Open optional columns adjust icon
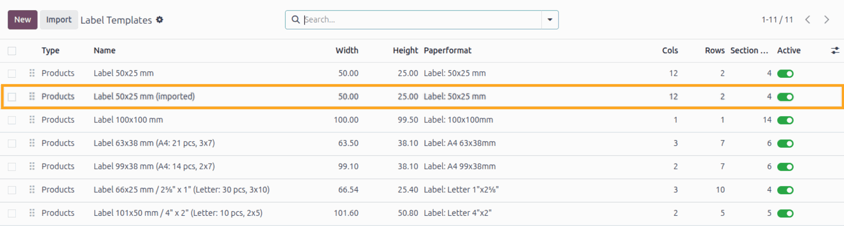Viewport: 844px width, 226px height. click(835, 51)
